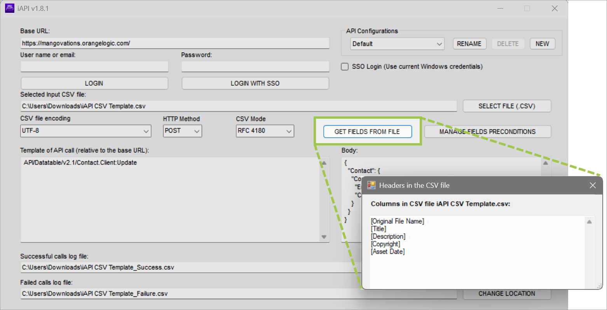Rename the Default API configuration
Screen dimensions: 607x310
(469, 43)
